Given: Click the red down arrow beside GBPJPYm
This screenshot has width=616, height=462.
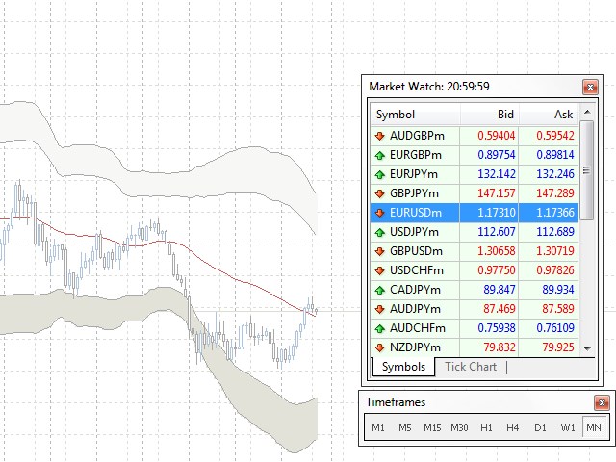Looking at the screenshot, I should point(380,193).
